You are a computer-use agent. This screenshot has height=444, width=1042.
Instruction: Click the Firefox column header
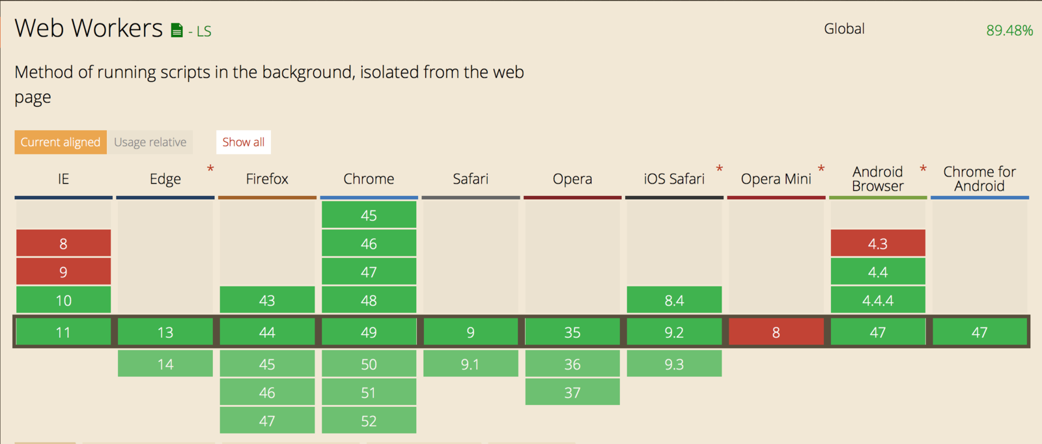pos(267,179)
